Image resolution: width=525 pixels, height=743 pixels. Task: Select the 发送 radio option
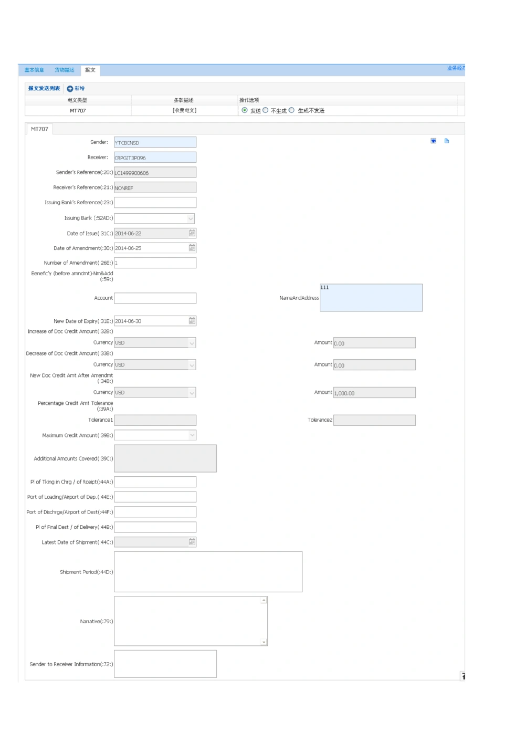tap(245, 110)
